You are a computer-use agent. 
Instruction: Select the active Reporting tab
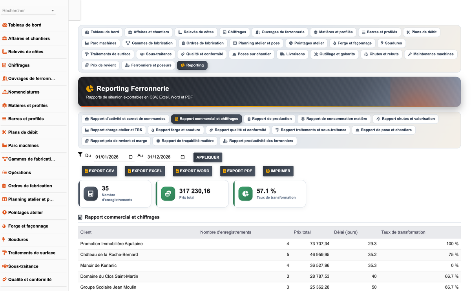(192, 65)
